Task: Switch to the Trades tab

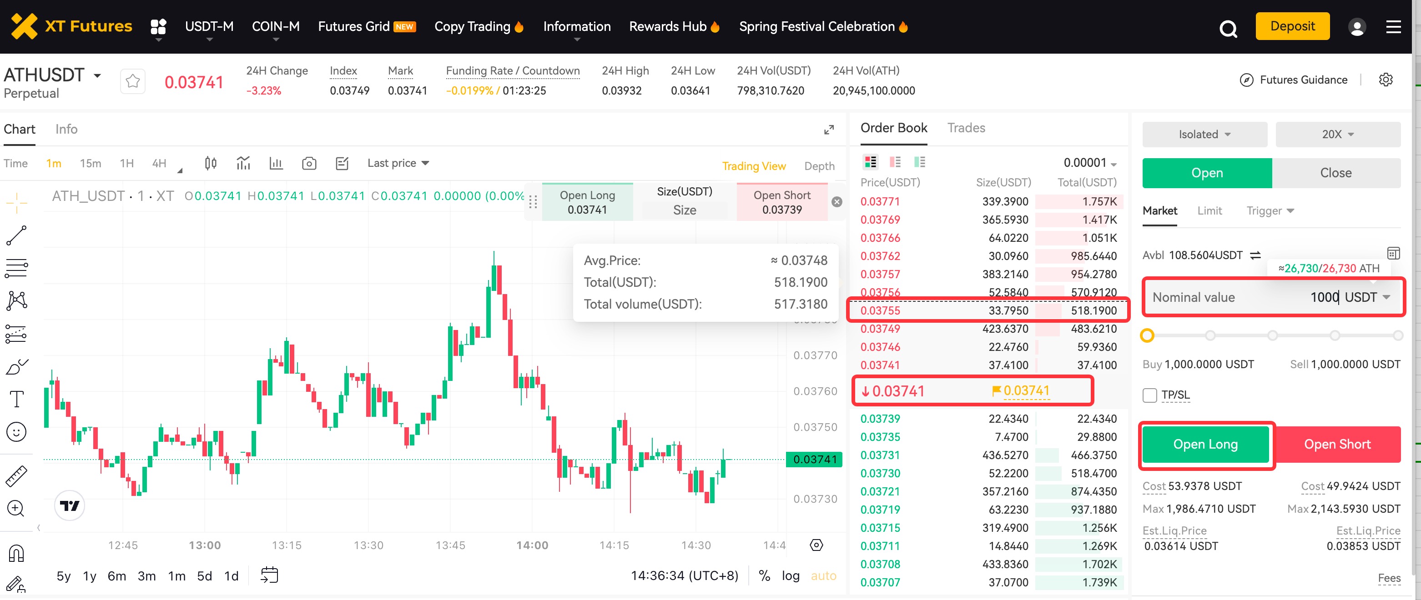Action: [x=966, y=128]
